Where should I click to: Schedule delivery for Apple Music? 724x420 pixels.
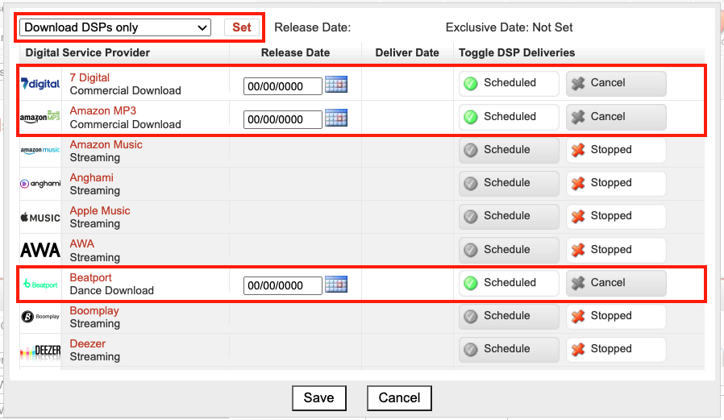click(509, 217)
